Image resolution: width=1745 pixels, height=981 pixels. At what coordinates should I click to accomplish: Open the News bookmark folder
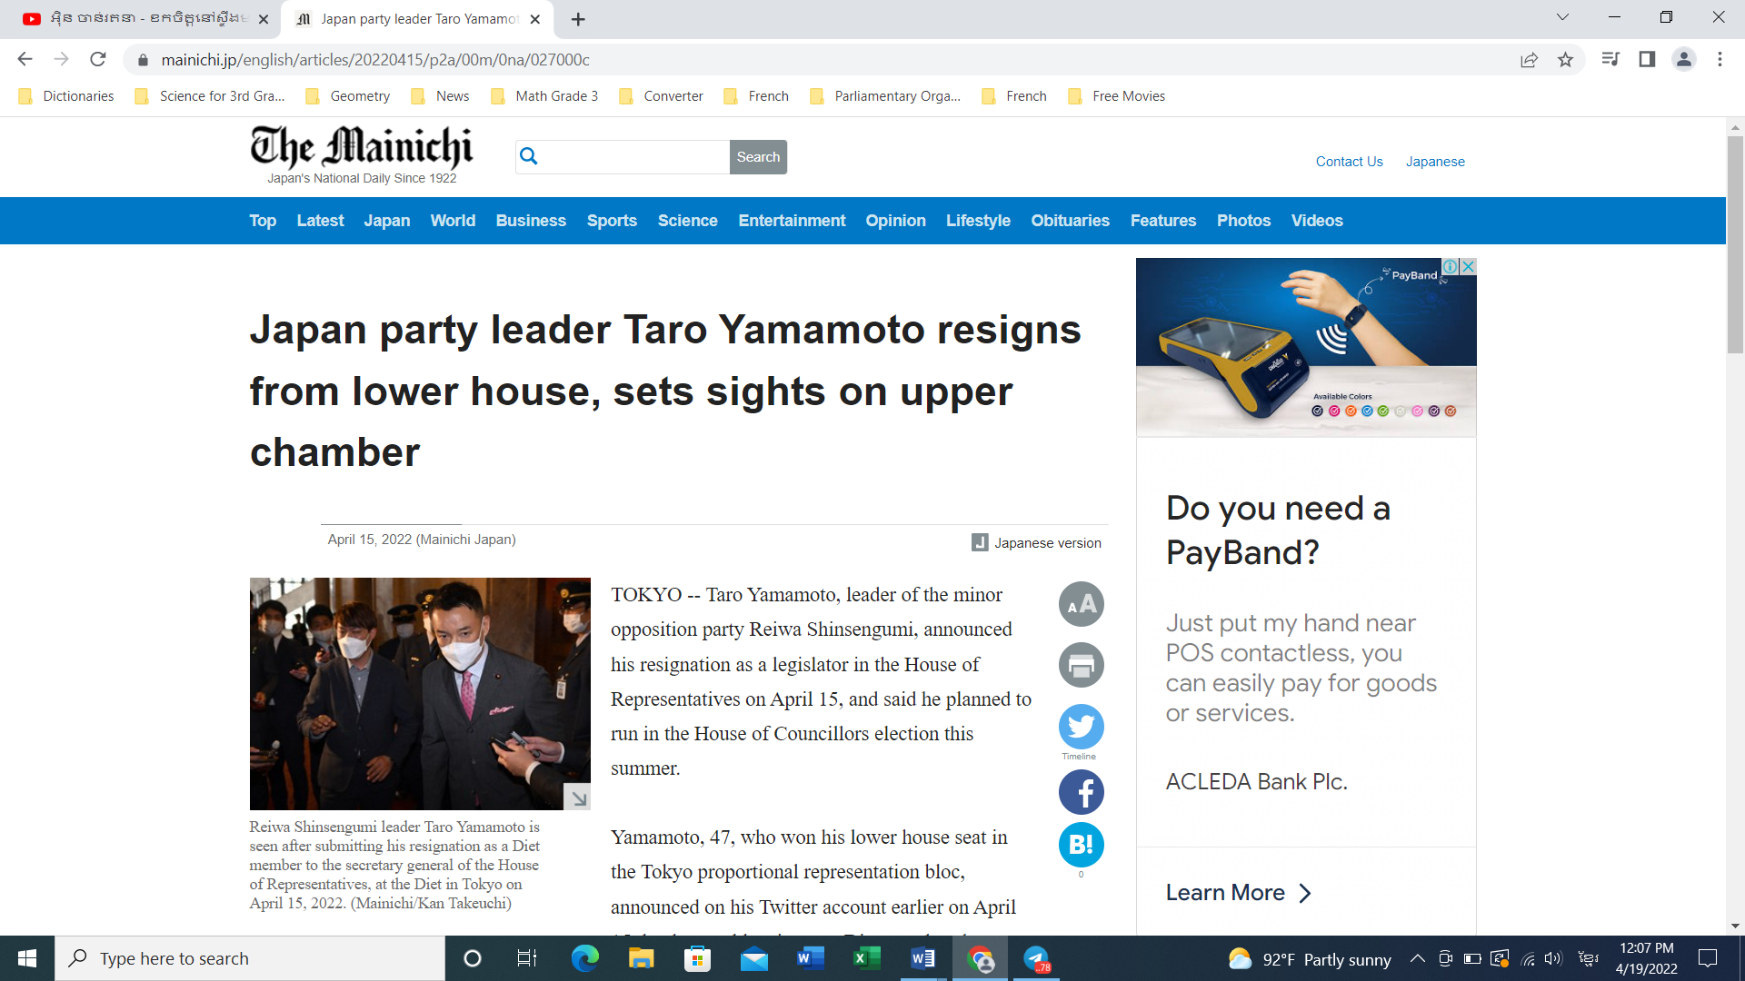pyautogui.click(x=441, y=96)
